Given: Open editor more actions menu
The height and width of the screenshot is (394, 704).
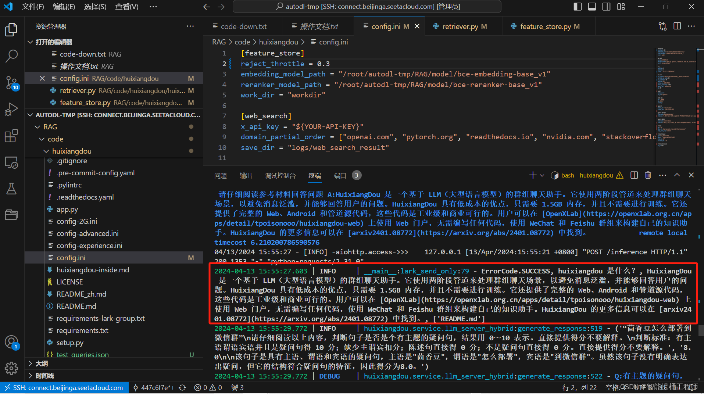Looking at the screenshot, I should click(x=692, y=26).
